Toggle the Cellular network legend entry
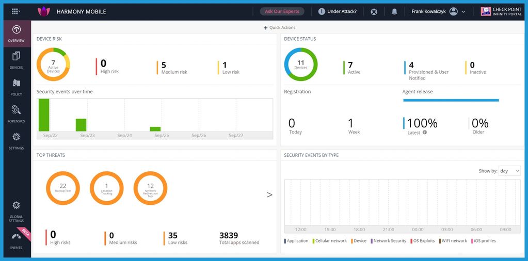This screenshot has width=528, height=261. tap(330, 241)
